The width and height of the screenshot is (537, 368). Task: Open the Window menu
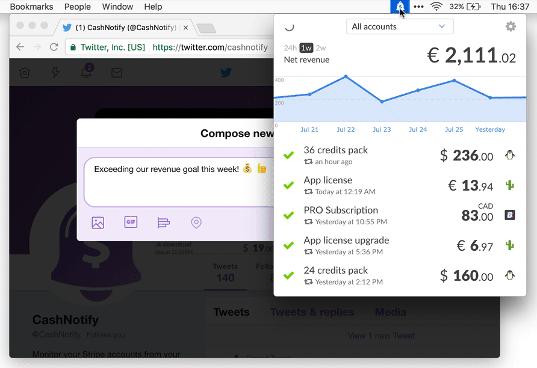point(117,7)
